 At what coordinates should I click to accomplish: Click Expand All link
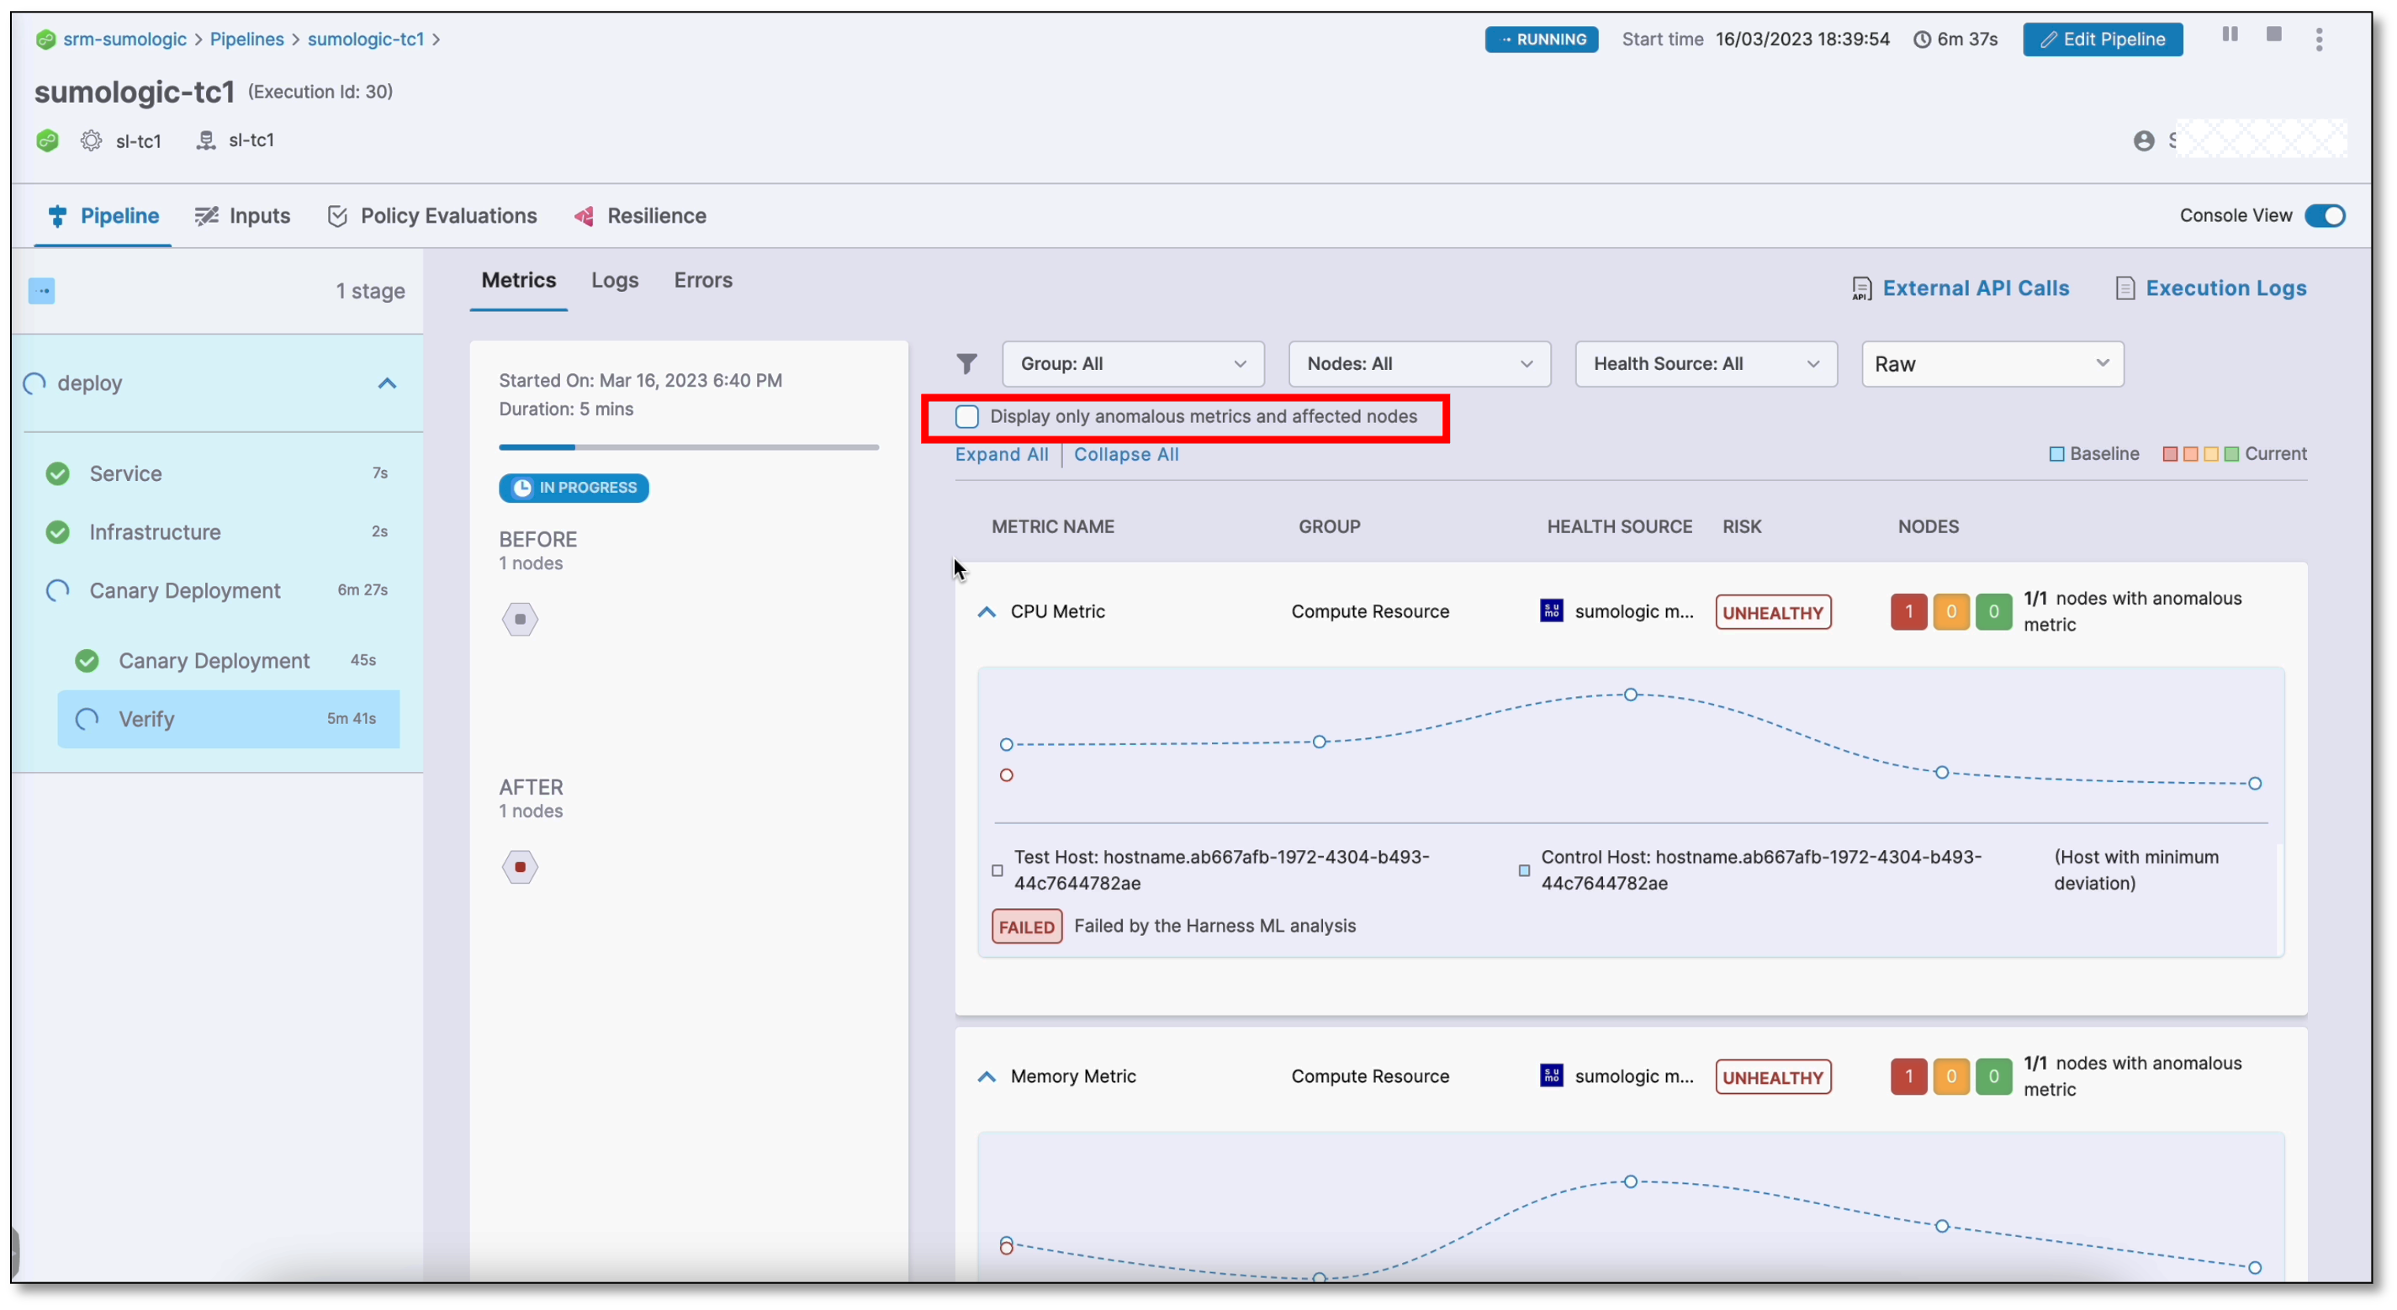pos(1001,454)
